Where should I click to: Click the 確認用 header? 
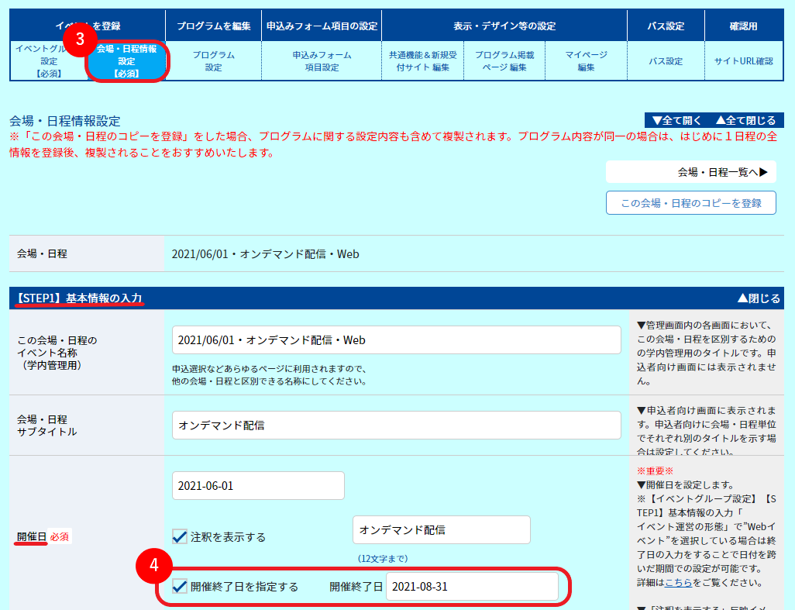tap(744, 26)
